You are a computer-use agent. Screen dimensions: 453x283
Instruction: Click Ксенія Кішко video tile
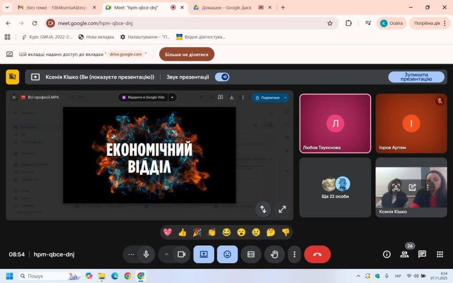(x=411, y=188)
